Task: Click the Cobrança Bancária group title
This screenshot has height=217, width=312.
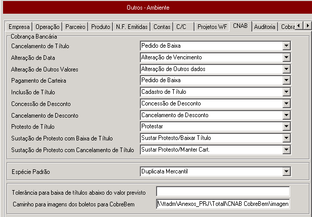Action: 34,37
